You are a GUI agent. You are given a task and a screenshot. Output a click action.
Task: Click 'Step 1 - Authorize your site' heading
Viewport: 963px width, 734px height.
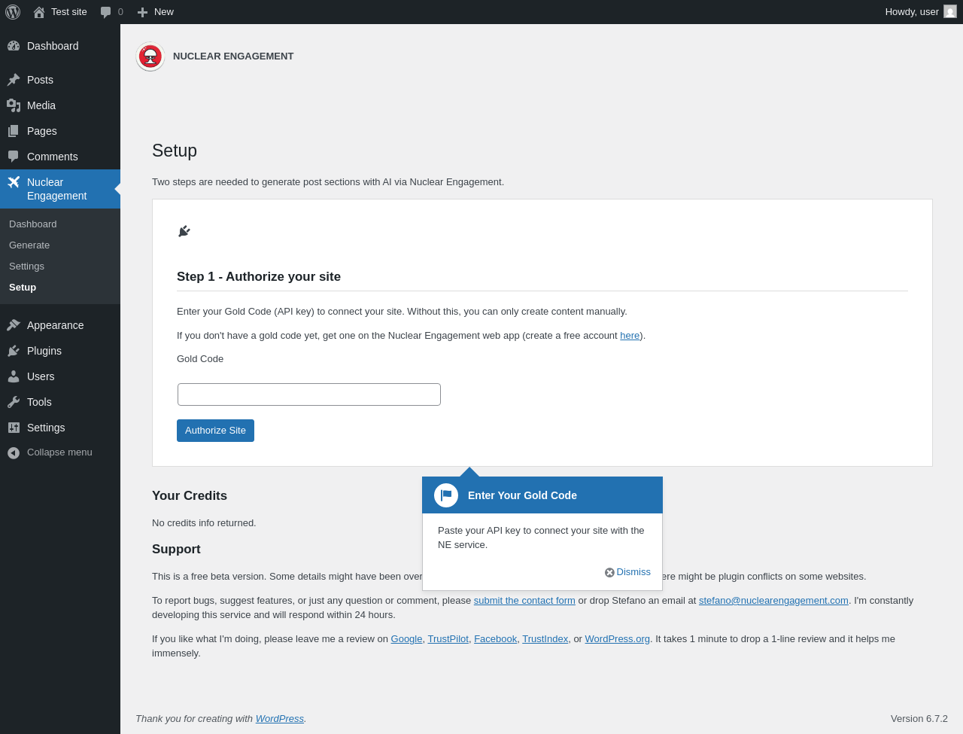tap(259, 277)
